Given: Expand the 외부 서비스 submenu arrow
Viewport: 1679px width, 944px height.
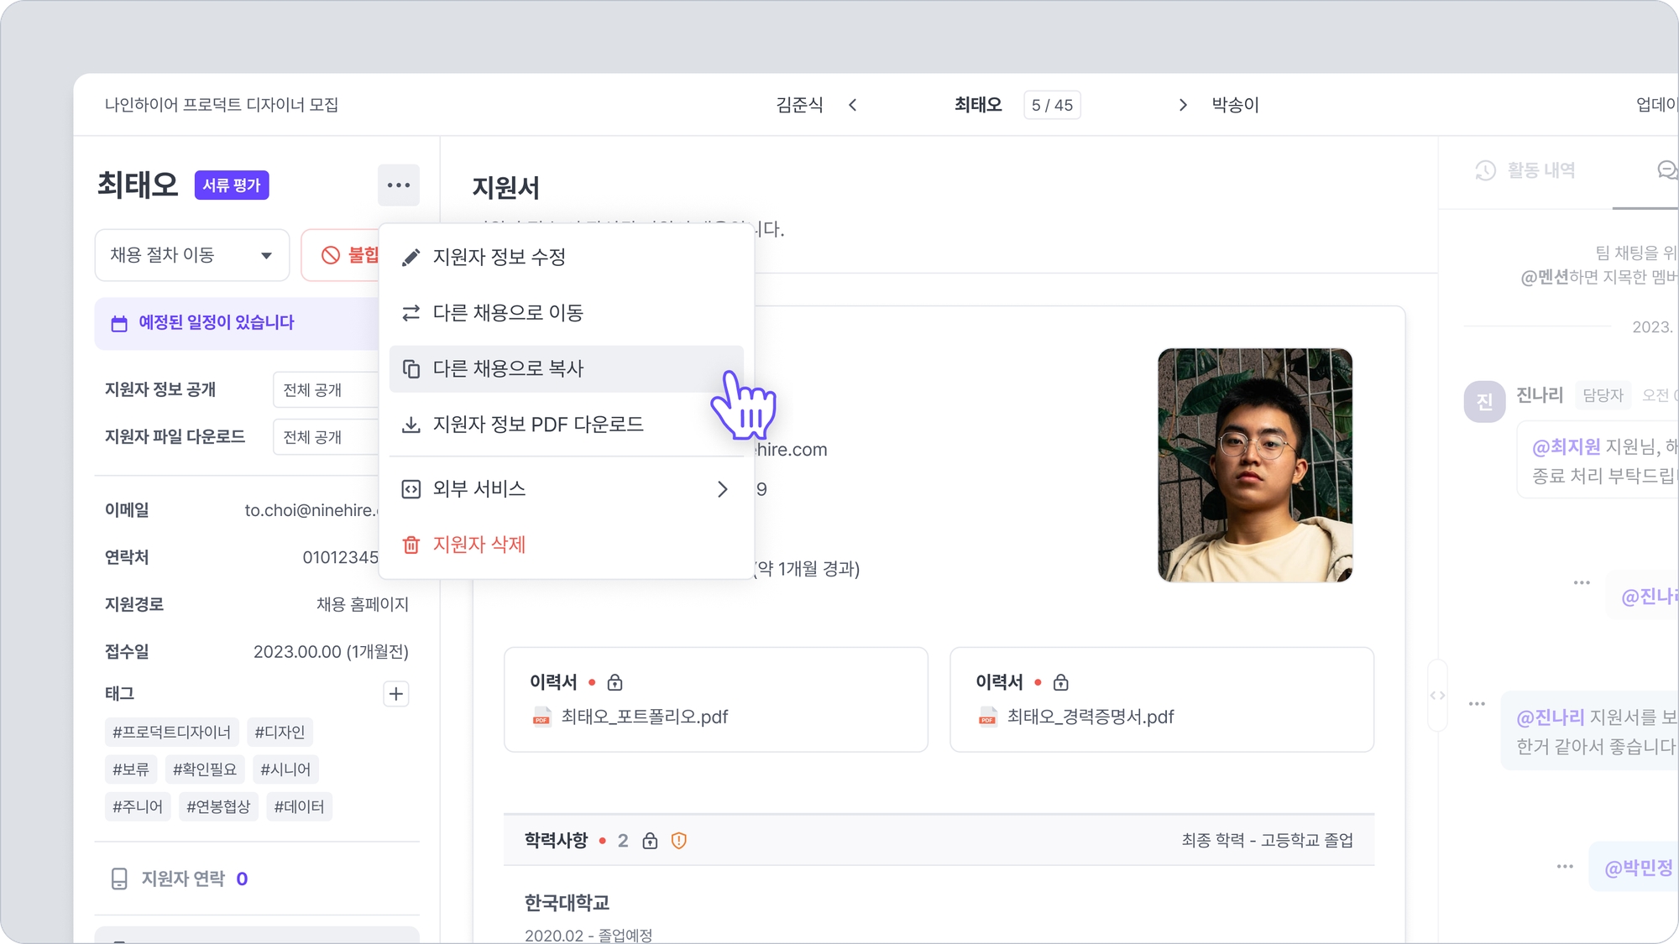Looking at the screenshot, I should pyautogui.click(x=722, y=489).
